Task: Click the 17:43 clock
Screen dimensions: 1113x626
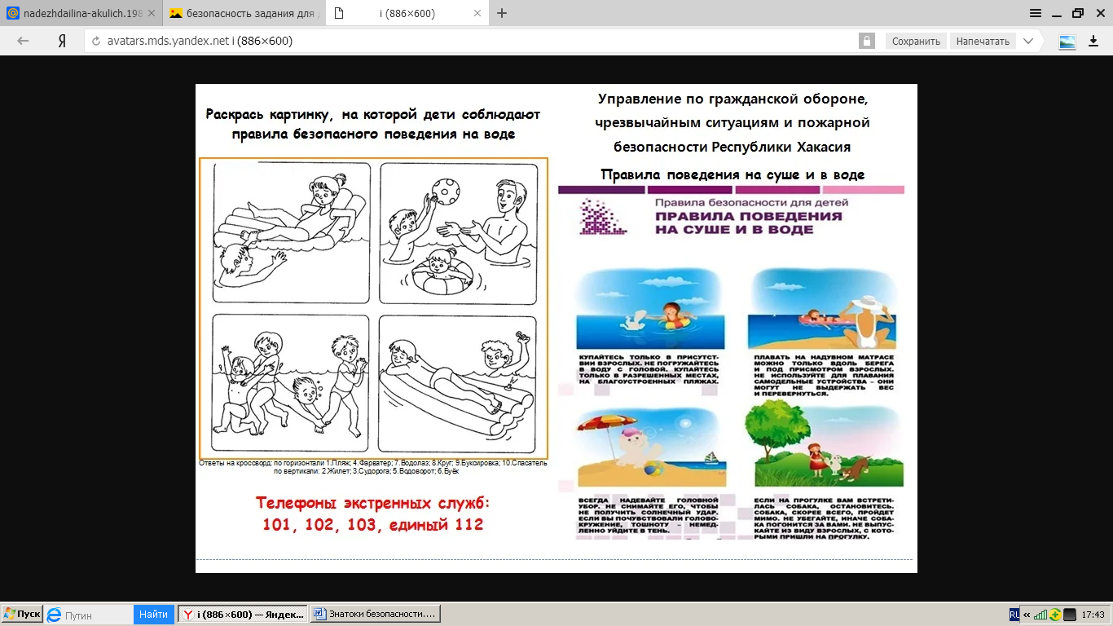Action: (1093, 615)
